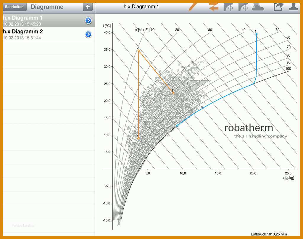303x239 pixels.
Task: Open details arrow for h,x Diagramm 2
Action: (88, 34)
